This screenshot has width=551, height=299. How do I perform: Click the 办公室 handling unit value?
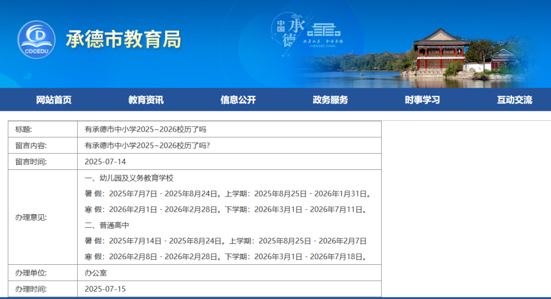click(95, 273)
